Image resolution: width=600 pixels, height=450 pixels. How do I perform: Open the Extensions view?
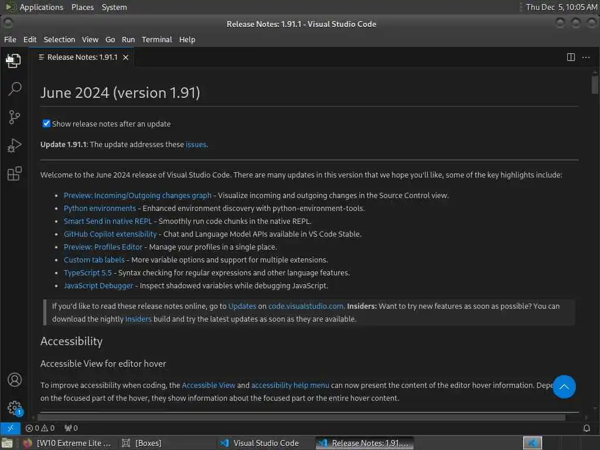15,173
